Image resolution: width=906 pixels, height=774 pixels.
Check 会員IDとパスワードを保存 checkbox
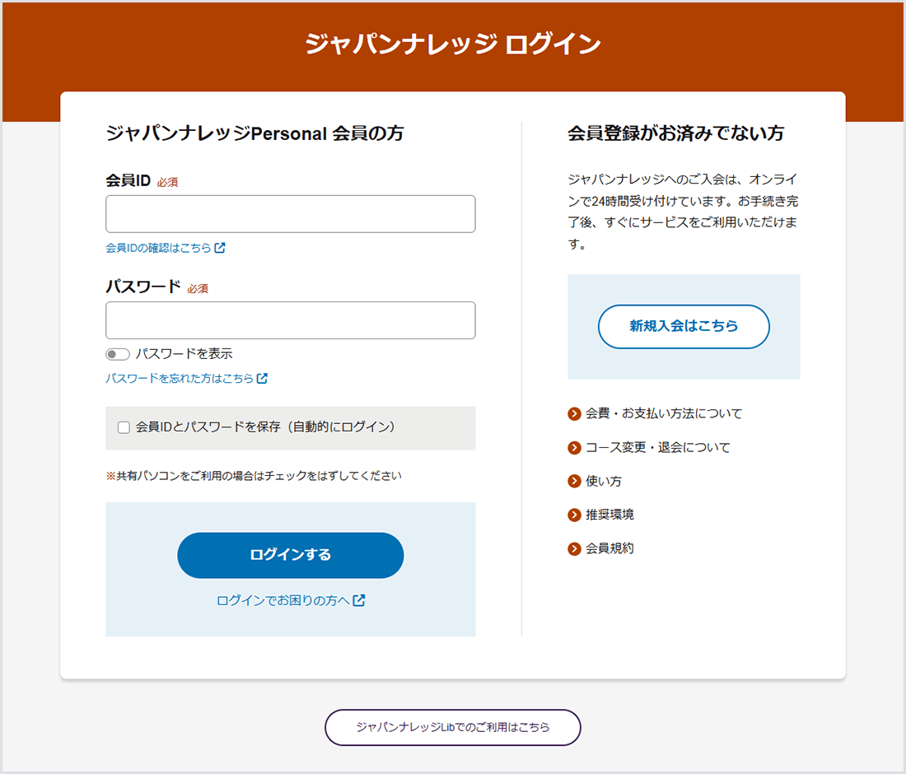[124, 427]
